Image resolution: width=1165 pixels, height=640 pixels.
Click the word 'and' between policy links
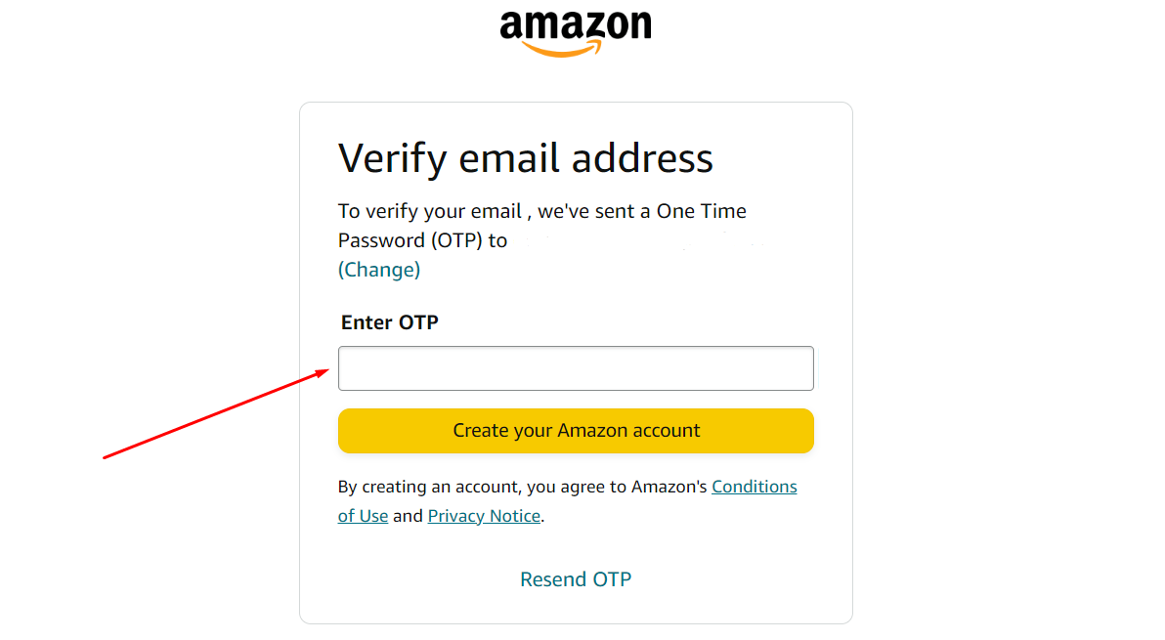(408, 515)
